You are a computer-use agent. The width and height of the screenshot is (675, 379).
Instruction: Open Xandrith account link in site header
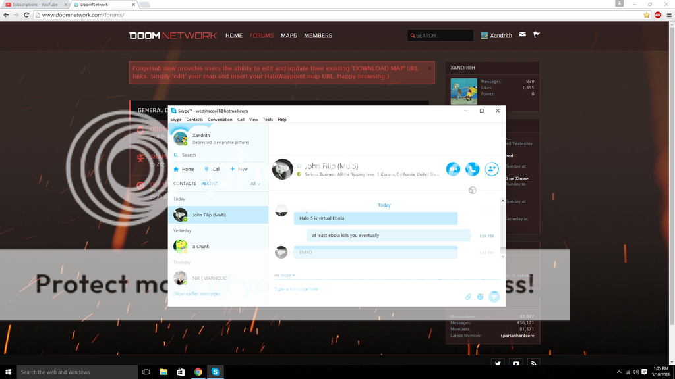[496, 36]
